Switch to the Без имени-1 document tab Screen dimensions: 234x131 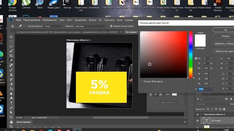click(x=132, y=32)
